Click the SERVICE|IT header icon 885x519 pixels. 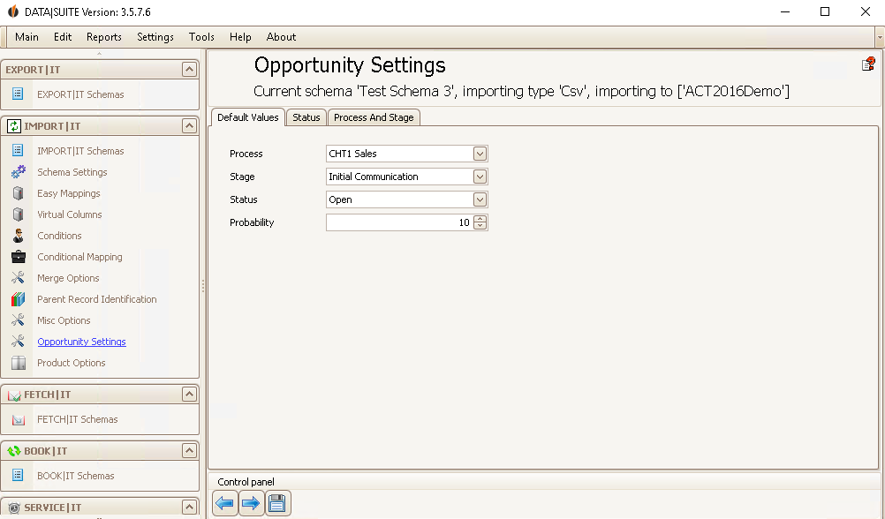(x=13, y=508)
